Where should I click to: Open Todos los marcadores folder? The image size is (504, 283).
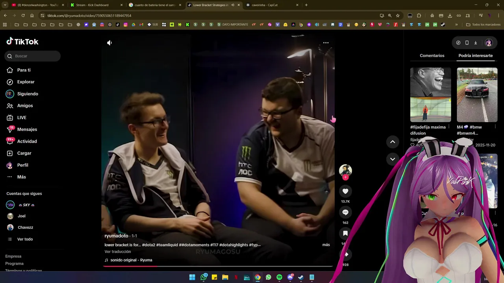483,24
